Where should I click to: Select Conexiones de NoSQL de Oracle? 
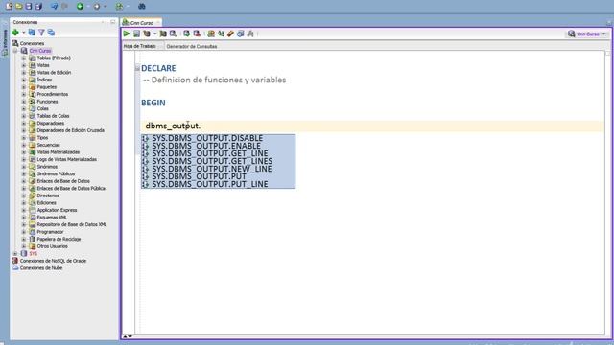point(54,261)
